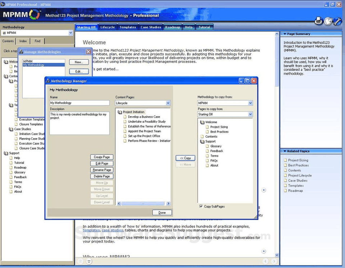The image size is (345, 268).
Task: Click the Project Initiation book icon in Content Pages
Action: (120, 111)
